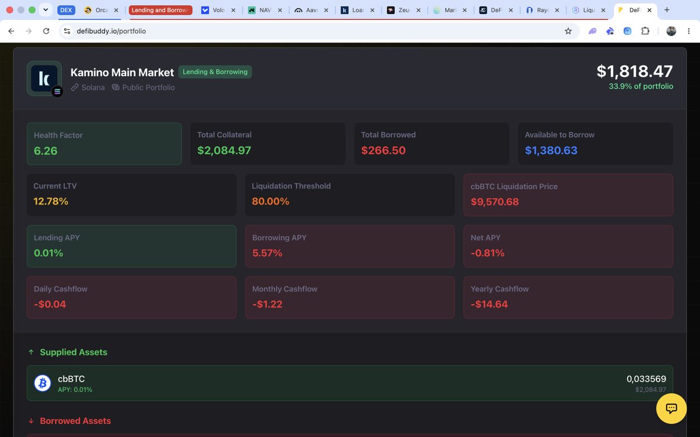Click the Total Borrowed $266.50 value
This screenshot has height=437, width=700.
click(x=383, y=150)
